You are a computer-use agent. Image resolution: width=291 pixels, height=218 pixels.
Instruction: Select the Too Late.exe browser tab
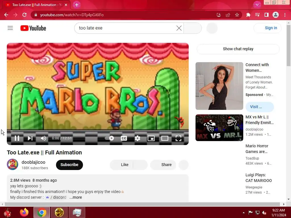click(36, 5)
